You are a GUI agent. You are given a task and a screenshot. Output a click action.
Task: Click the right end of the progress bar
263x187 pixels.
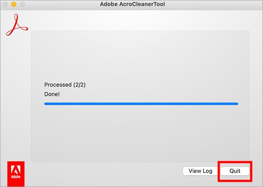tap(236, 104)
